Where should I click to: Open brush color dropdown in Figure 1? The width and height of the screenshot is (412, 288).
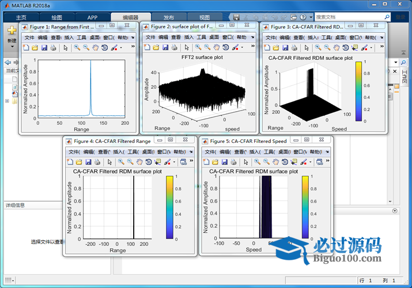click(121, 48)
